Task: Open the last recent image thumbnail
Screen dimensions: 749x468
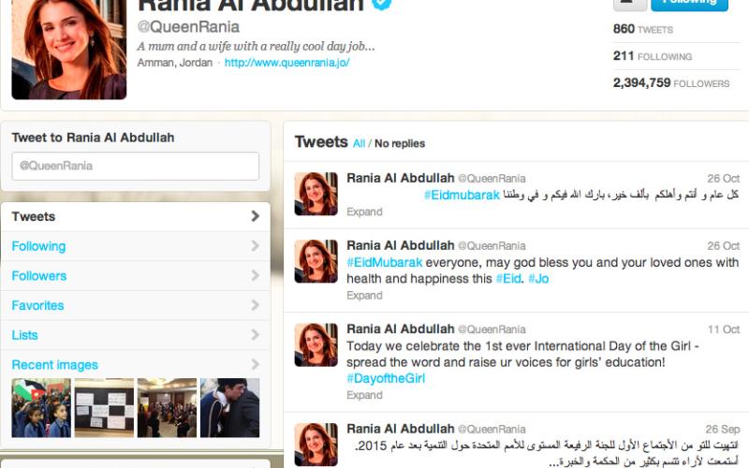Action: [x=229, y=408]
